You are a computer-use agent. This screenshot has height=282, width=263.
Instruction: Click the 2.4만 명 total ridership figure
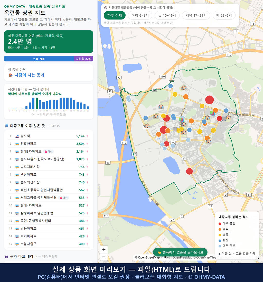[x=20, y=42]
